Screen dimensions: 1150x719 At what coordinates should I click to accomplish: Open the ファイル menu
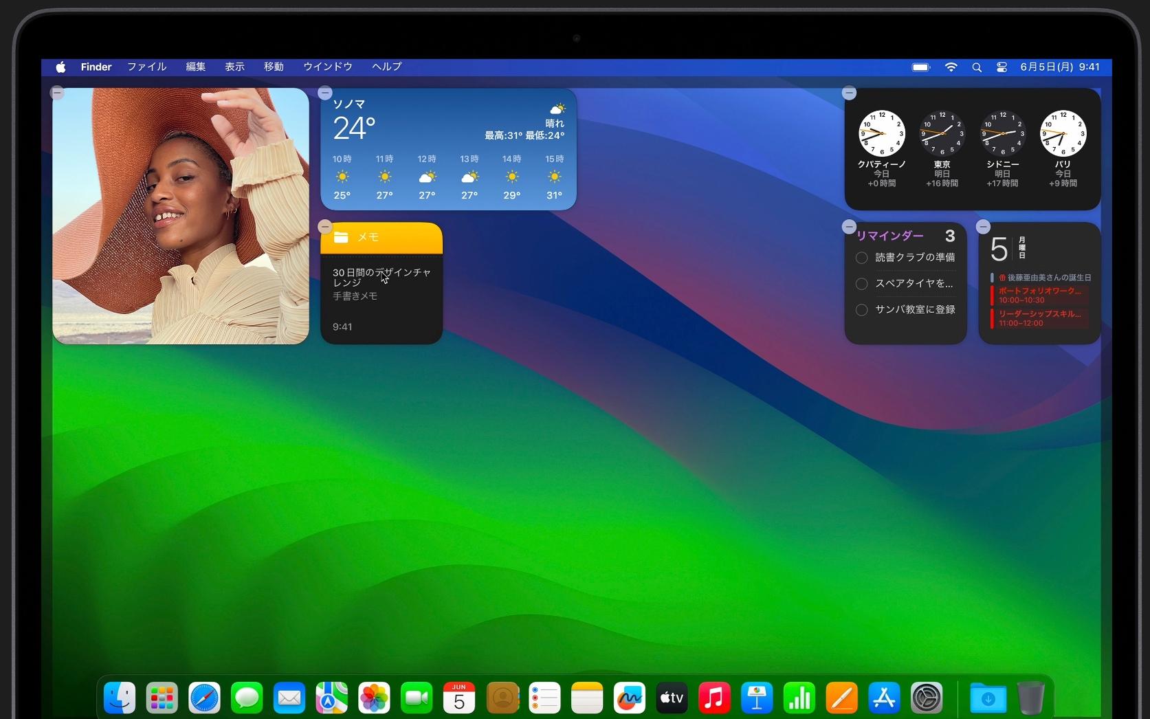point(146,67)
